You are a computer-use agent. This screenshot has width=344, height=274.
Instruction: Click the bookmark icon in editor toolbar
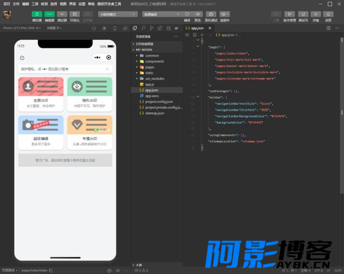pos(195,35)
